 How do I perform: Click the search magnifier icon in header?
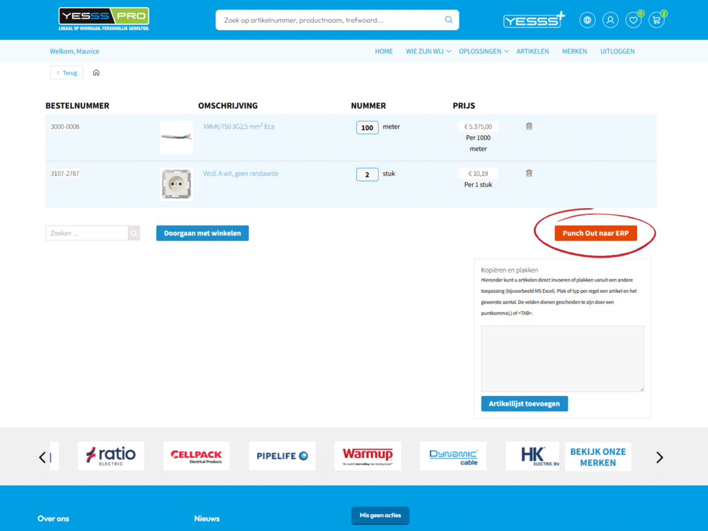coord(449,20)
